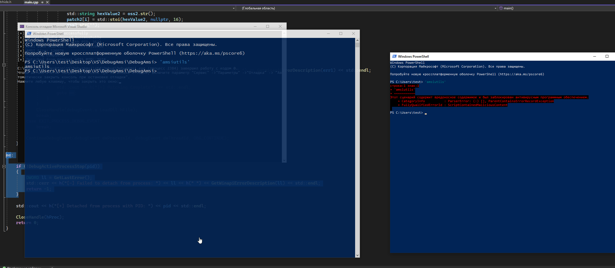Click the middle PowerShell window title icon
The width and height of the screenshot is (615, 268).
[x=29, y=33]
